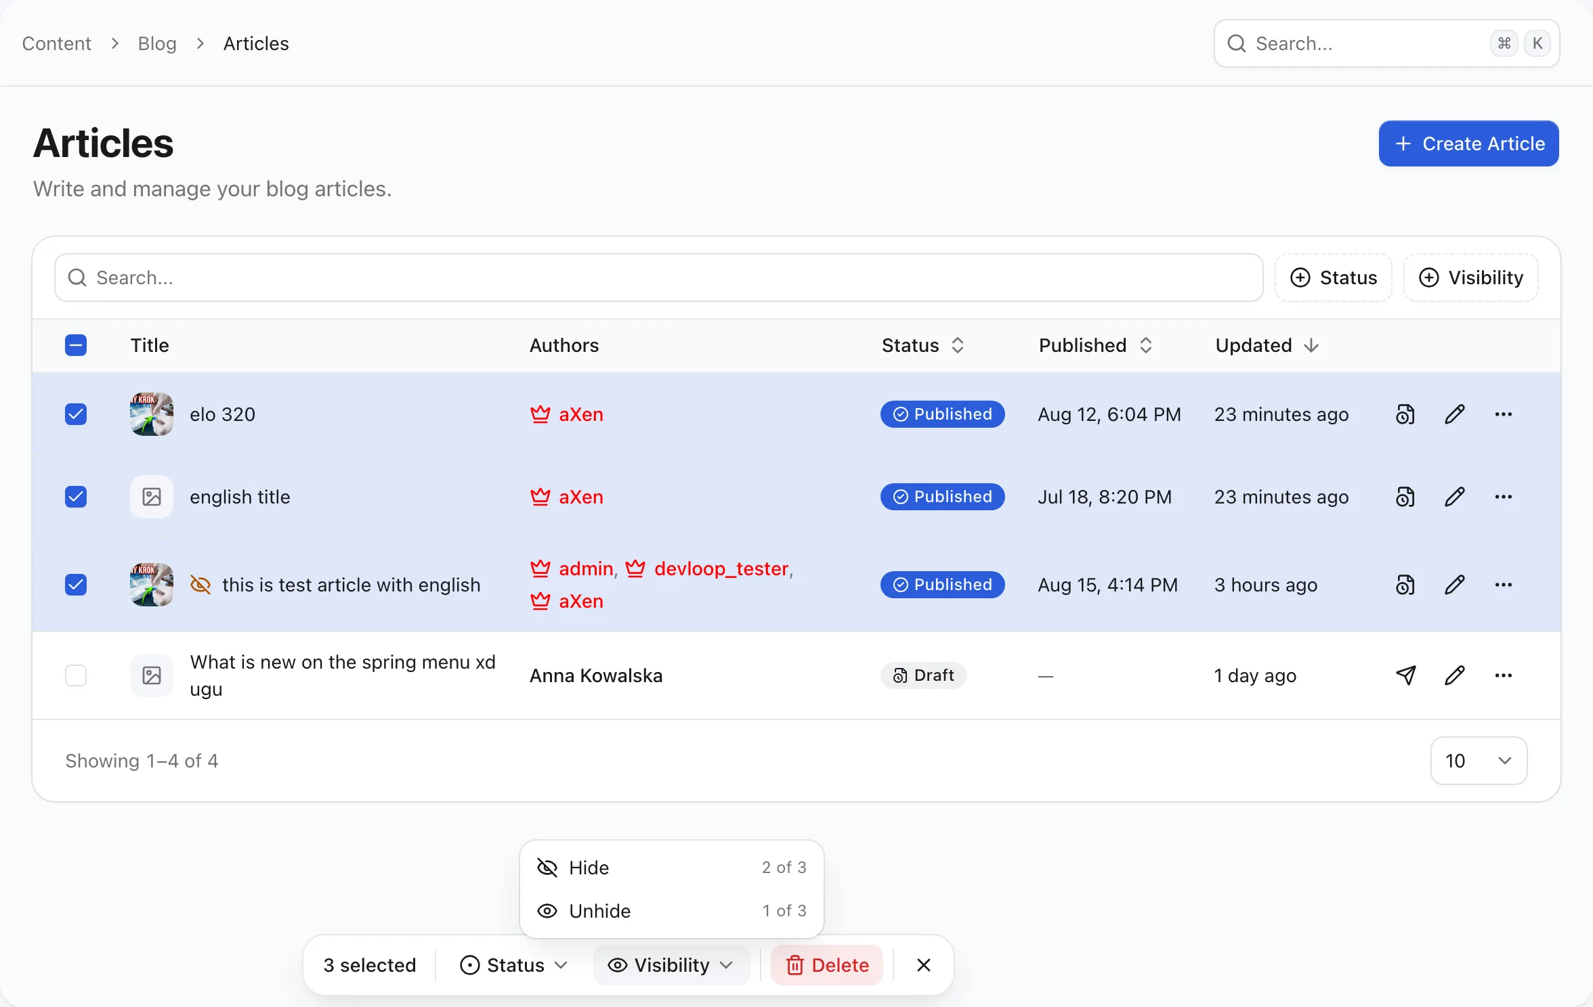Click the draft icon in the elo 320 row

coord(1405,414)
